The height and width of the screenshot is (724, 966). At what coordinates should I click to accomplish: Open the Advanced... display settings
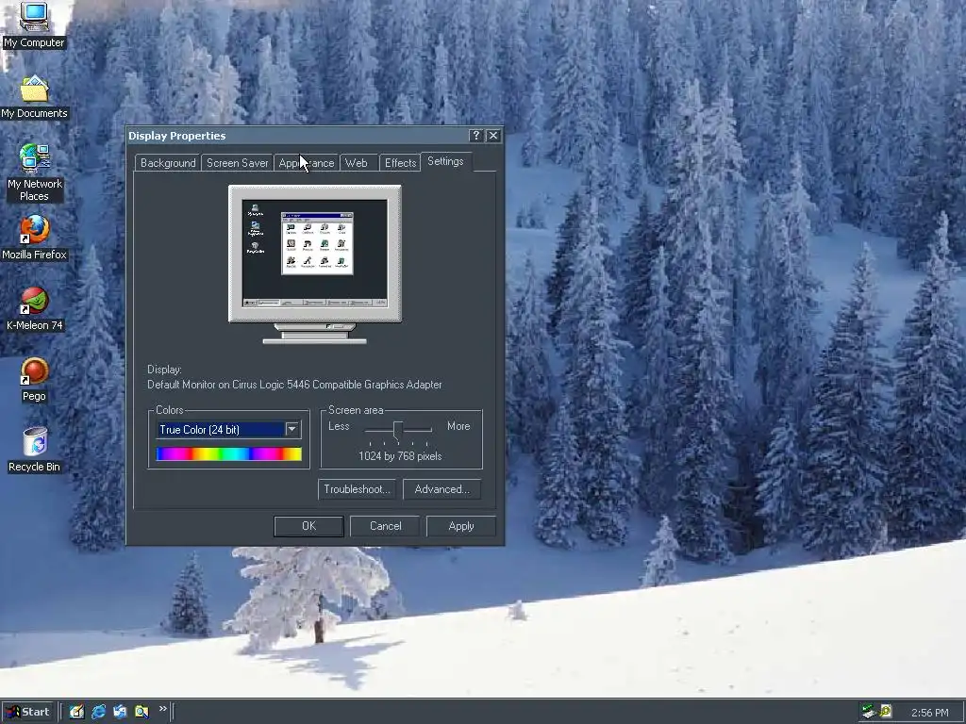[x=441, y=489]
